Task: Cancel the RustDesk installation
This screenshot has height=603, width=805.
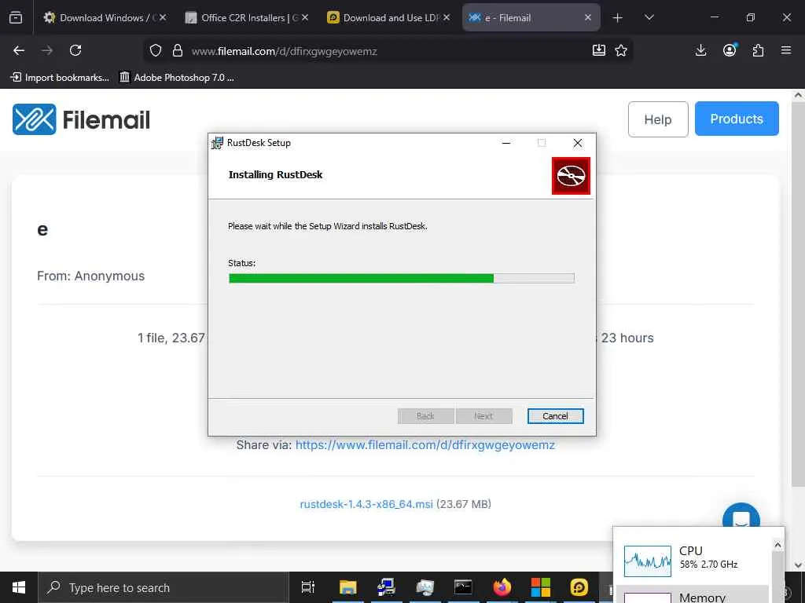Action: point(556,416)
